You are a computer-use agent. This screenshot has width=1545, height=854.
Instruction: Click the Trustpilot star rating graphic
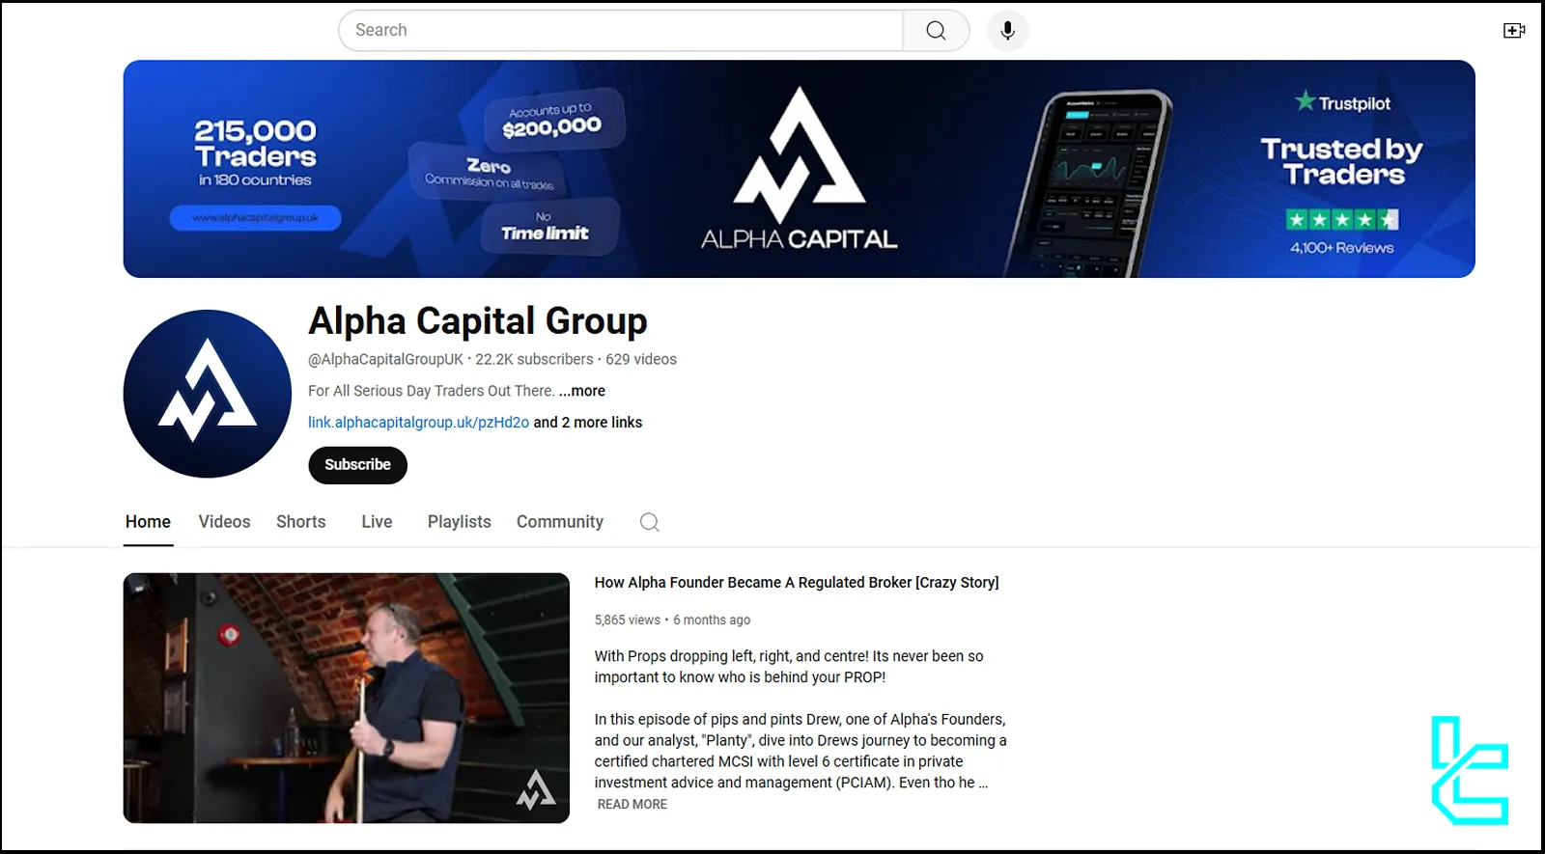pos(1342,220)
